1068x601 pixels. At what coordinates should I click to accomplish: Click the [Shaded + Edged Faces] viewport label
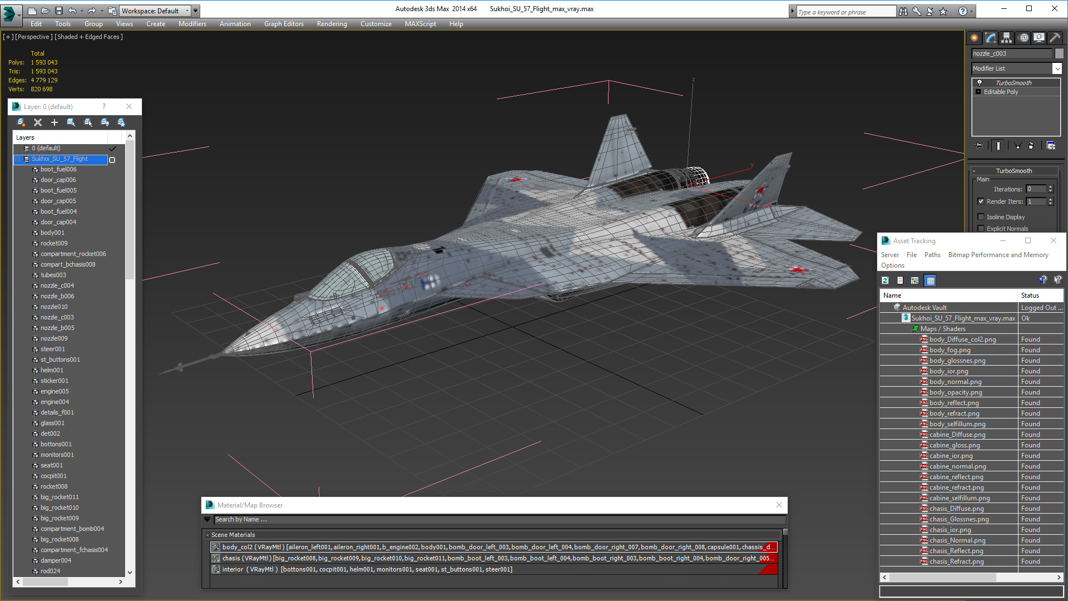[88, 37]
